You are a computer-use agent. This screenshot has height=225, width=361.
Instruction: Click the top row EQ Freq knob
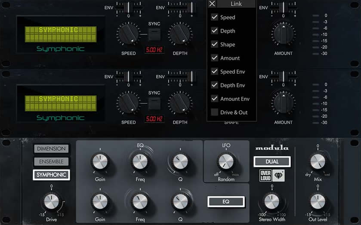[x=140, y=162]
